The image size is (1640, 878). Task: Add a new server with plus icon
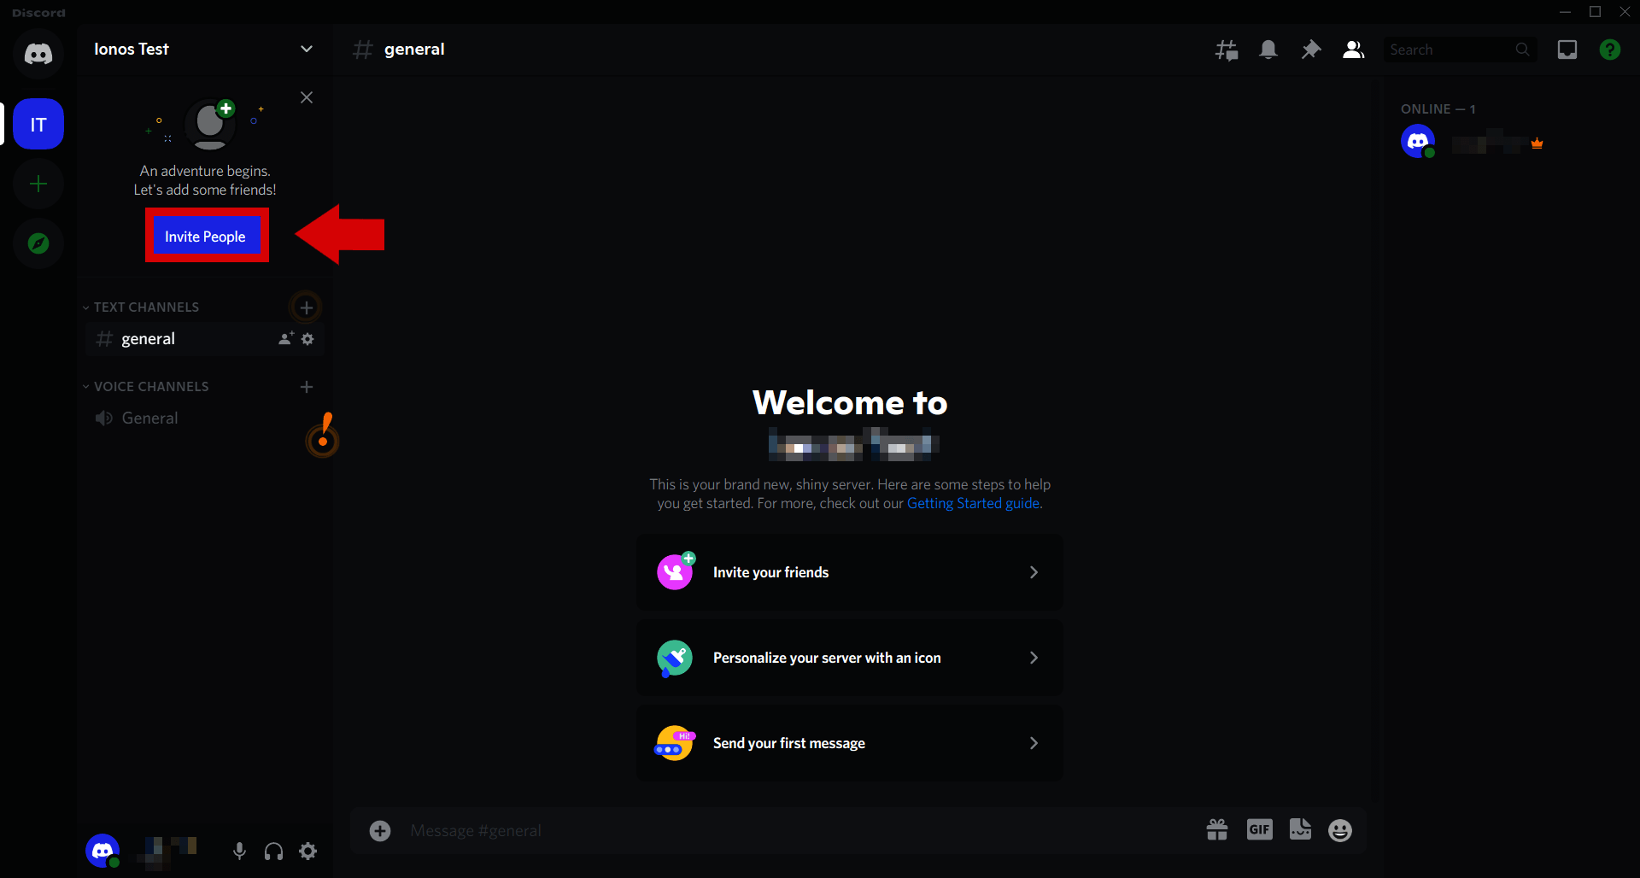pyautogui.click(x=38, y=183)
